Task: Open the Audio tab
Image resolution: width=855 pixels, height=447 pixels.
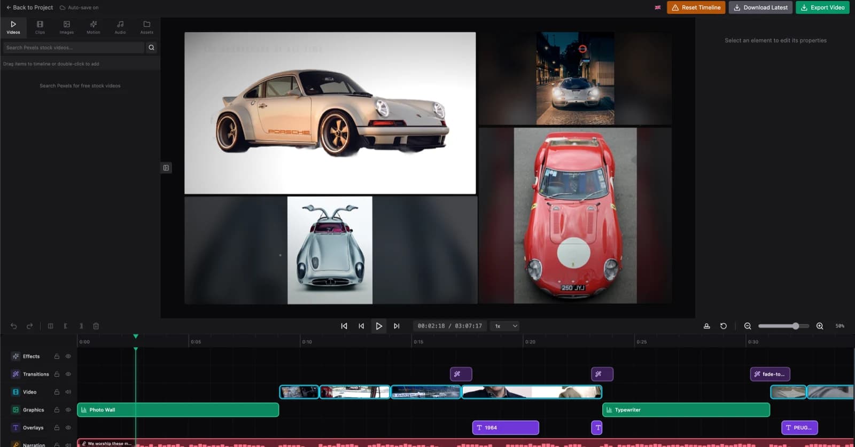Action: (120, 27)
